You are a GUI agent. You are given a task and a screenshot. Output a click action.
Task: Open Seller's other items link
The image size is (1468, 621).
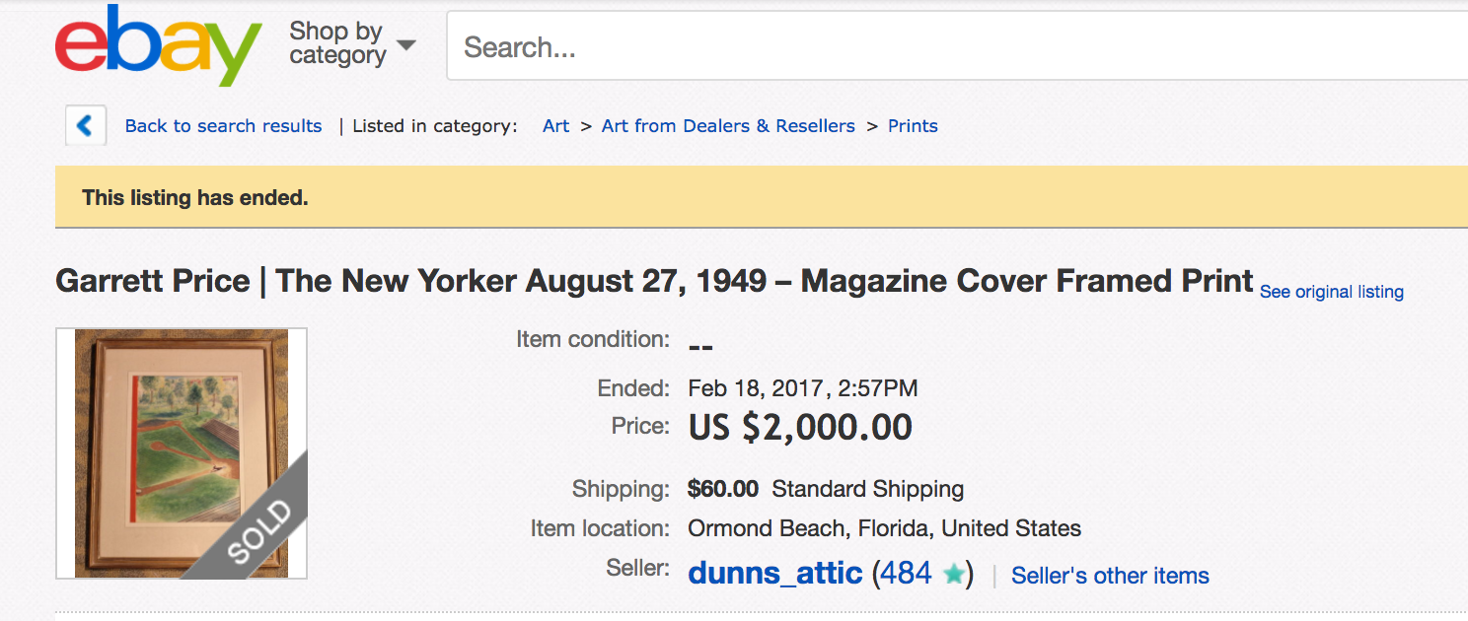click(x=1110, y=576)
